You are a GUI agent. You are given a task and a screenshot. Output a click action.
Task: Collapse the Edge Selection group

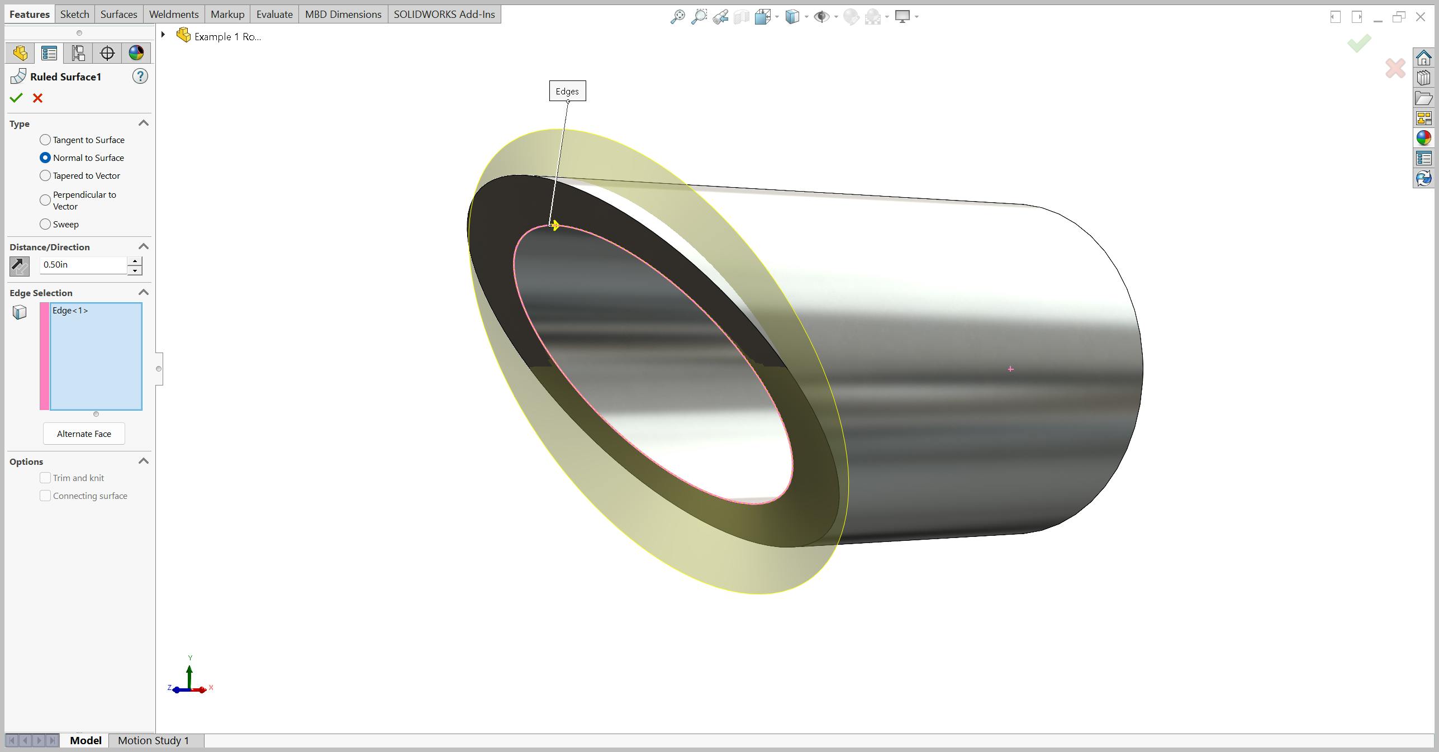(x=144, y=292)
